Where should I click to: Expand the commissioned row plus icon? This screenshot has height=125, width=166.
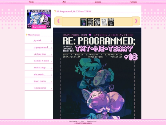[x=52, y=89]
